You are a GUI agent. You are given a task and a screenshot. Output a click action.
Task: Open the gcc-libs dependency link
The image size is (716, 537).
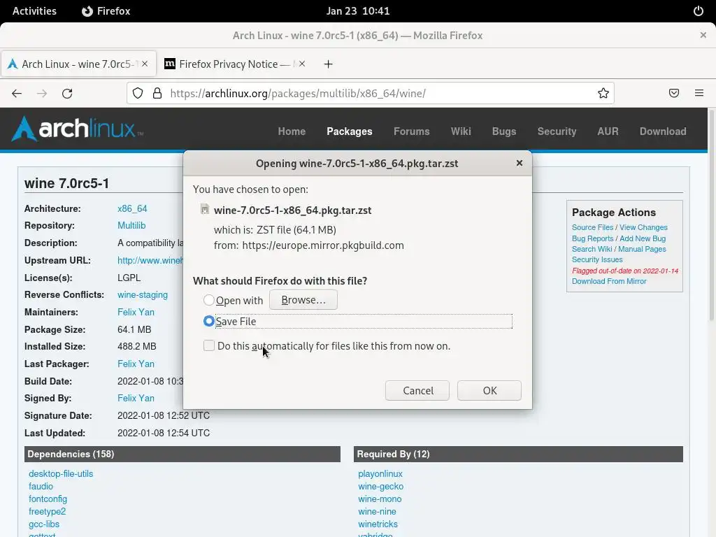pyautogui.click(x=44, y=524)
